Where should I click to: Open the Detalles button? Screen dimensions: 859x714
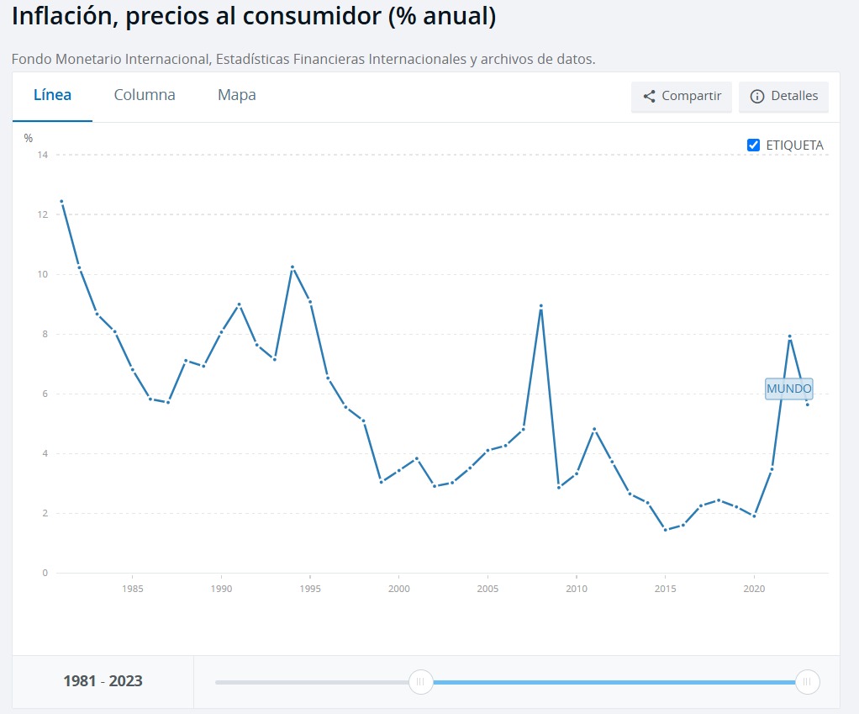(783, 97)
